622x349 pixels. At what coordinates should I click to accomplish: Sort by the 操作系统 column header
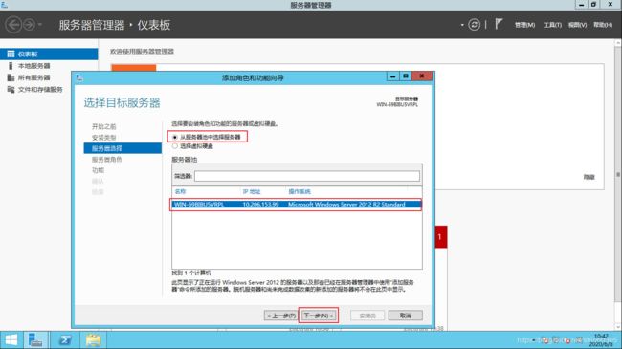[300, 191]
